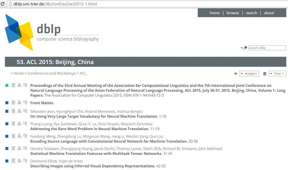Open document icon for Hendra Setiawan paper
Viewport: 288px width, 170px height.
13,148
